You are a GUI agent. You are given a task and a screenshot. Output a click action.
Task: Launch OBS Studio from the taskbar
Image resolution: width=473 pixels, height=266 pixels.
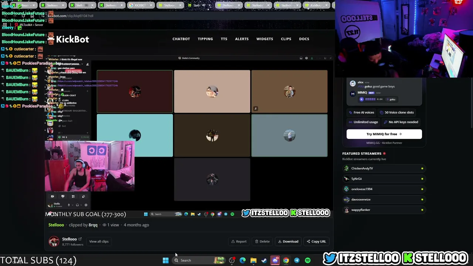coord(232,260)
